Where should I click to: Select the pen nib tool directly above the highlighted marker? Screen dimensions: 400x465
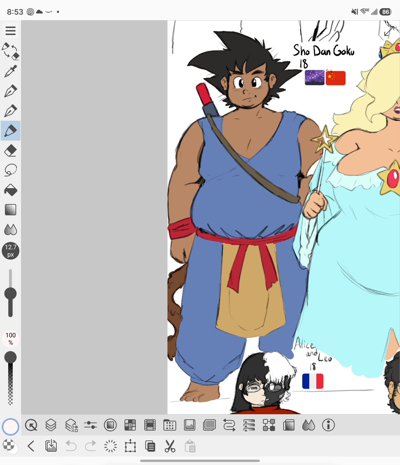click(x=10, y=111)
